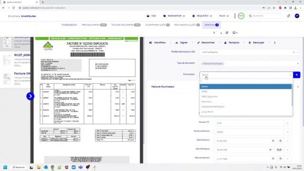Select the Facture SN thumbnail in list

click(x=15, y=78)
